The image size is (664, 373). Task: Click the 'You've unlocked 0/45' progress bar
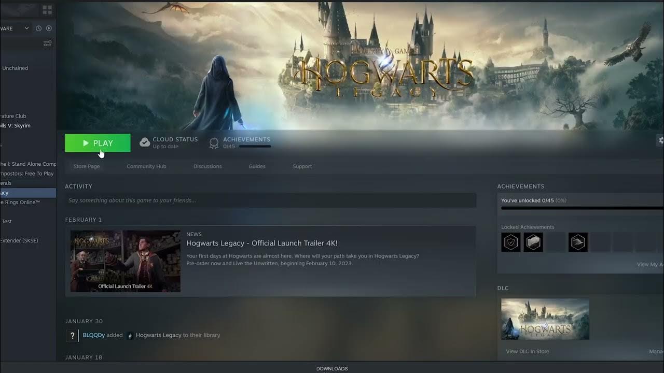click(x=583, y=208)
